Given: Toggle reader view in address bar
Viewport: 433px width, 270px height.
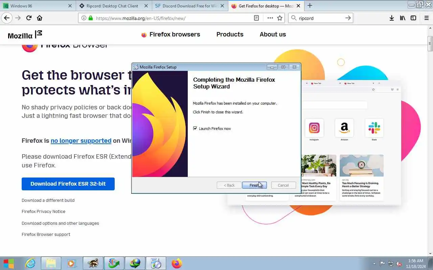Looking at the screenshot, I should tap(256, 18).
